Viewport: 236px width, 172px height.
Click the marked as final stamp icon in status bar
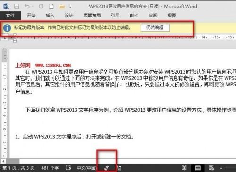coord(106,168)
